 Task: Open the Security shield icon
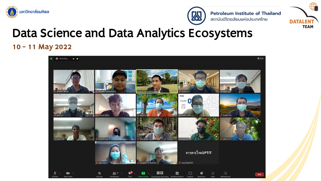coord(100,173)
